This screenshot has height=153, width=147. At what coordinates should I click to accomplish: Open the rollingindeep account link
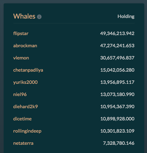tap(27, 131)
